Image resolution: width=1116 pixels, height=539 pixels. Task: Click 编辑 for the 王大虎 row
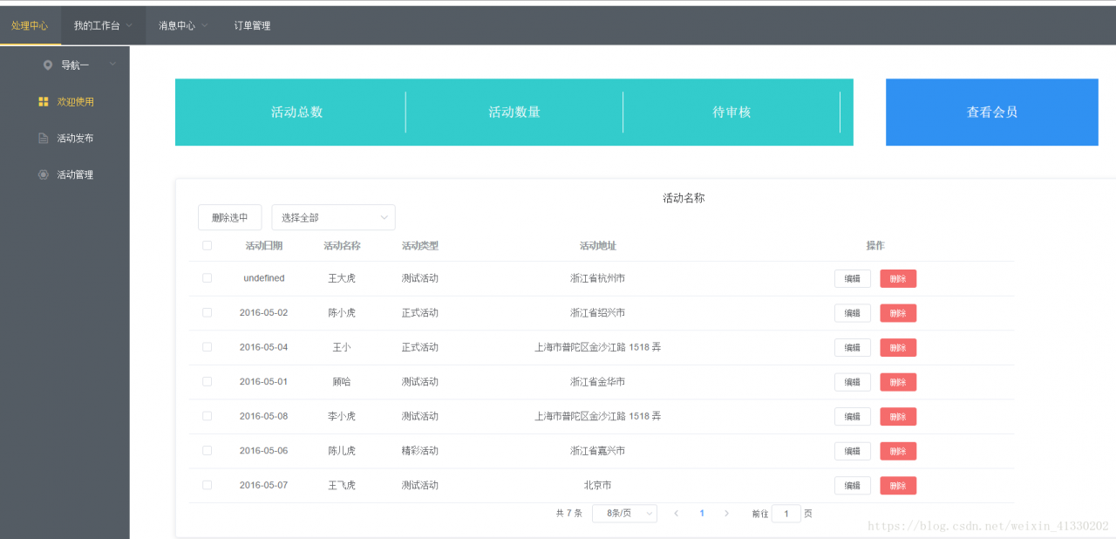coord(853,278)
